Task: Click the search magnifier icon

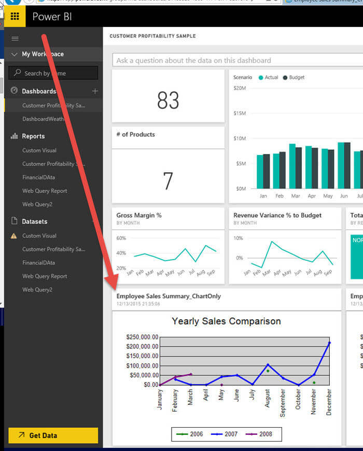Action: point(18,73)
